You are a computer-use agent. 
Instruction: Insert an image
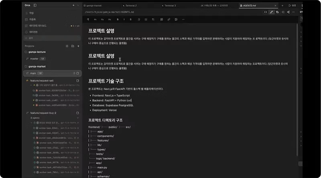pyautogui.click(x=176, y=19)
